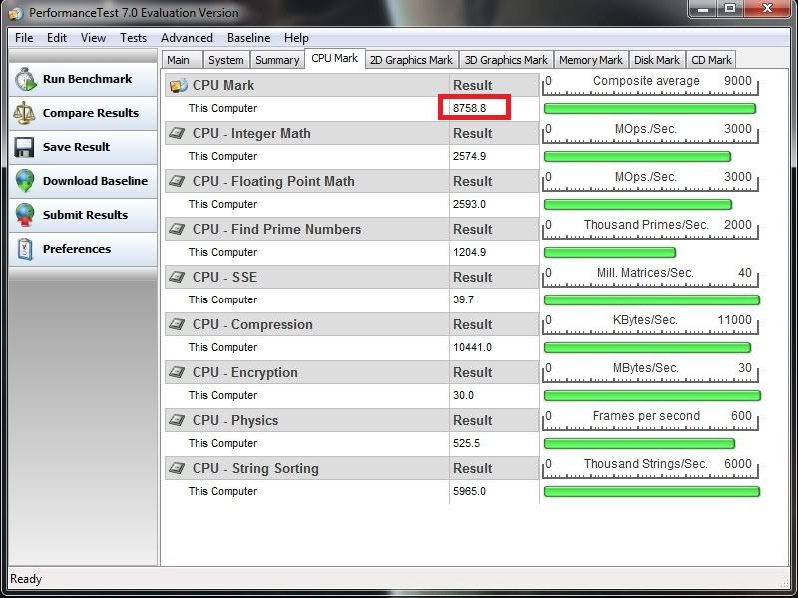Click the CPU Mark header icon
This screenshot has height=598, width=798.
coord(179,85)
